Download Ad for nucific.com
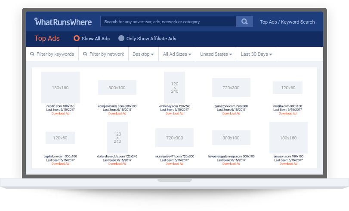 coord(60,114)
